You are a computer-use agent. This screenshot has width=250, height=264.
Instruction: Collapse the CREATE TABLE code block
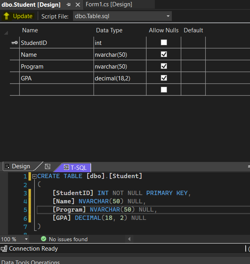tap(34, 177)
